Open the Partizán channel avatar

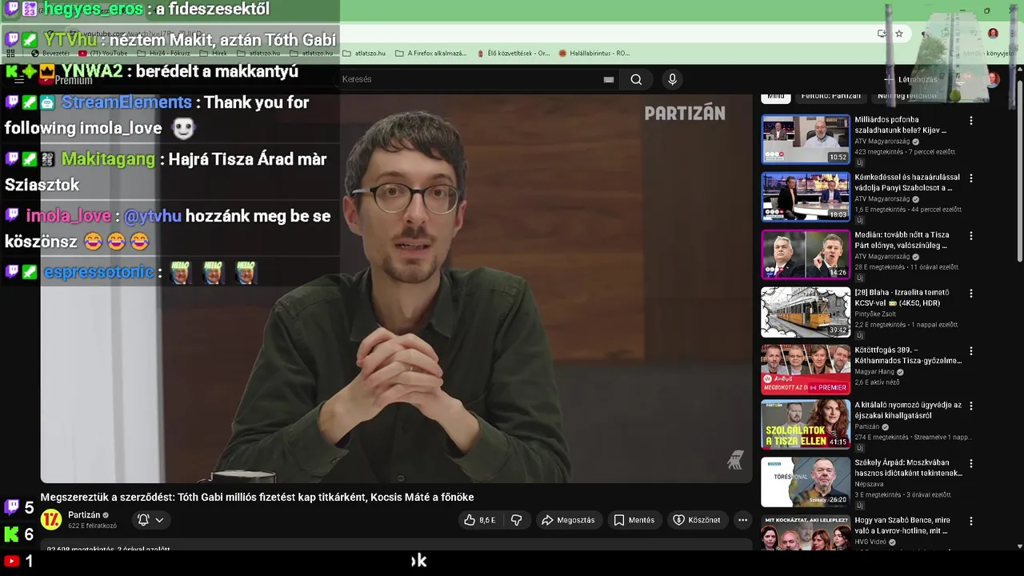click(x=51, y=520)
